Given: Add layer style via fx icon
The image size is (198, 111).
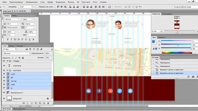Looking at the screenshot, I should click(x=28, y=103).
